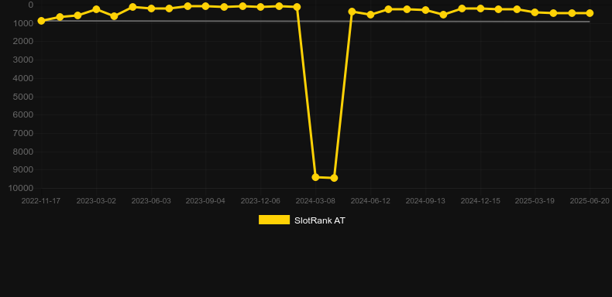This screenshot has height=297, width=612.
Task: Click the 2022-11-17 x-axis date label
Action: [40, 201]
